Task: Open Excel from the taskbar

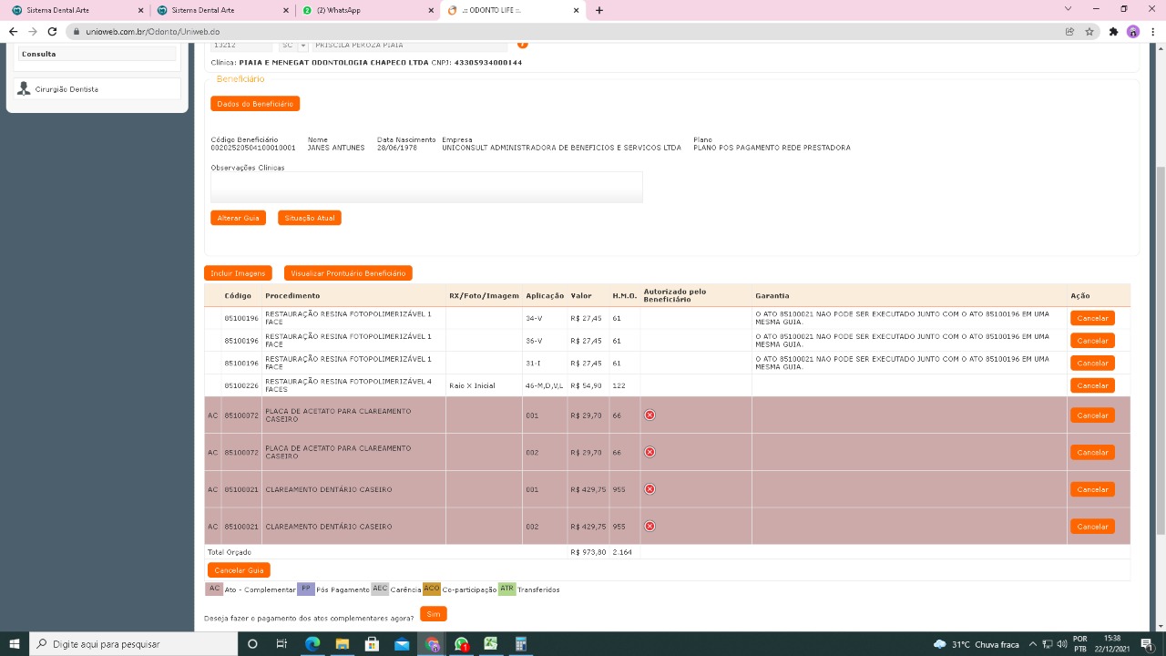Action: point(491,644)
